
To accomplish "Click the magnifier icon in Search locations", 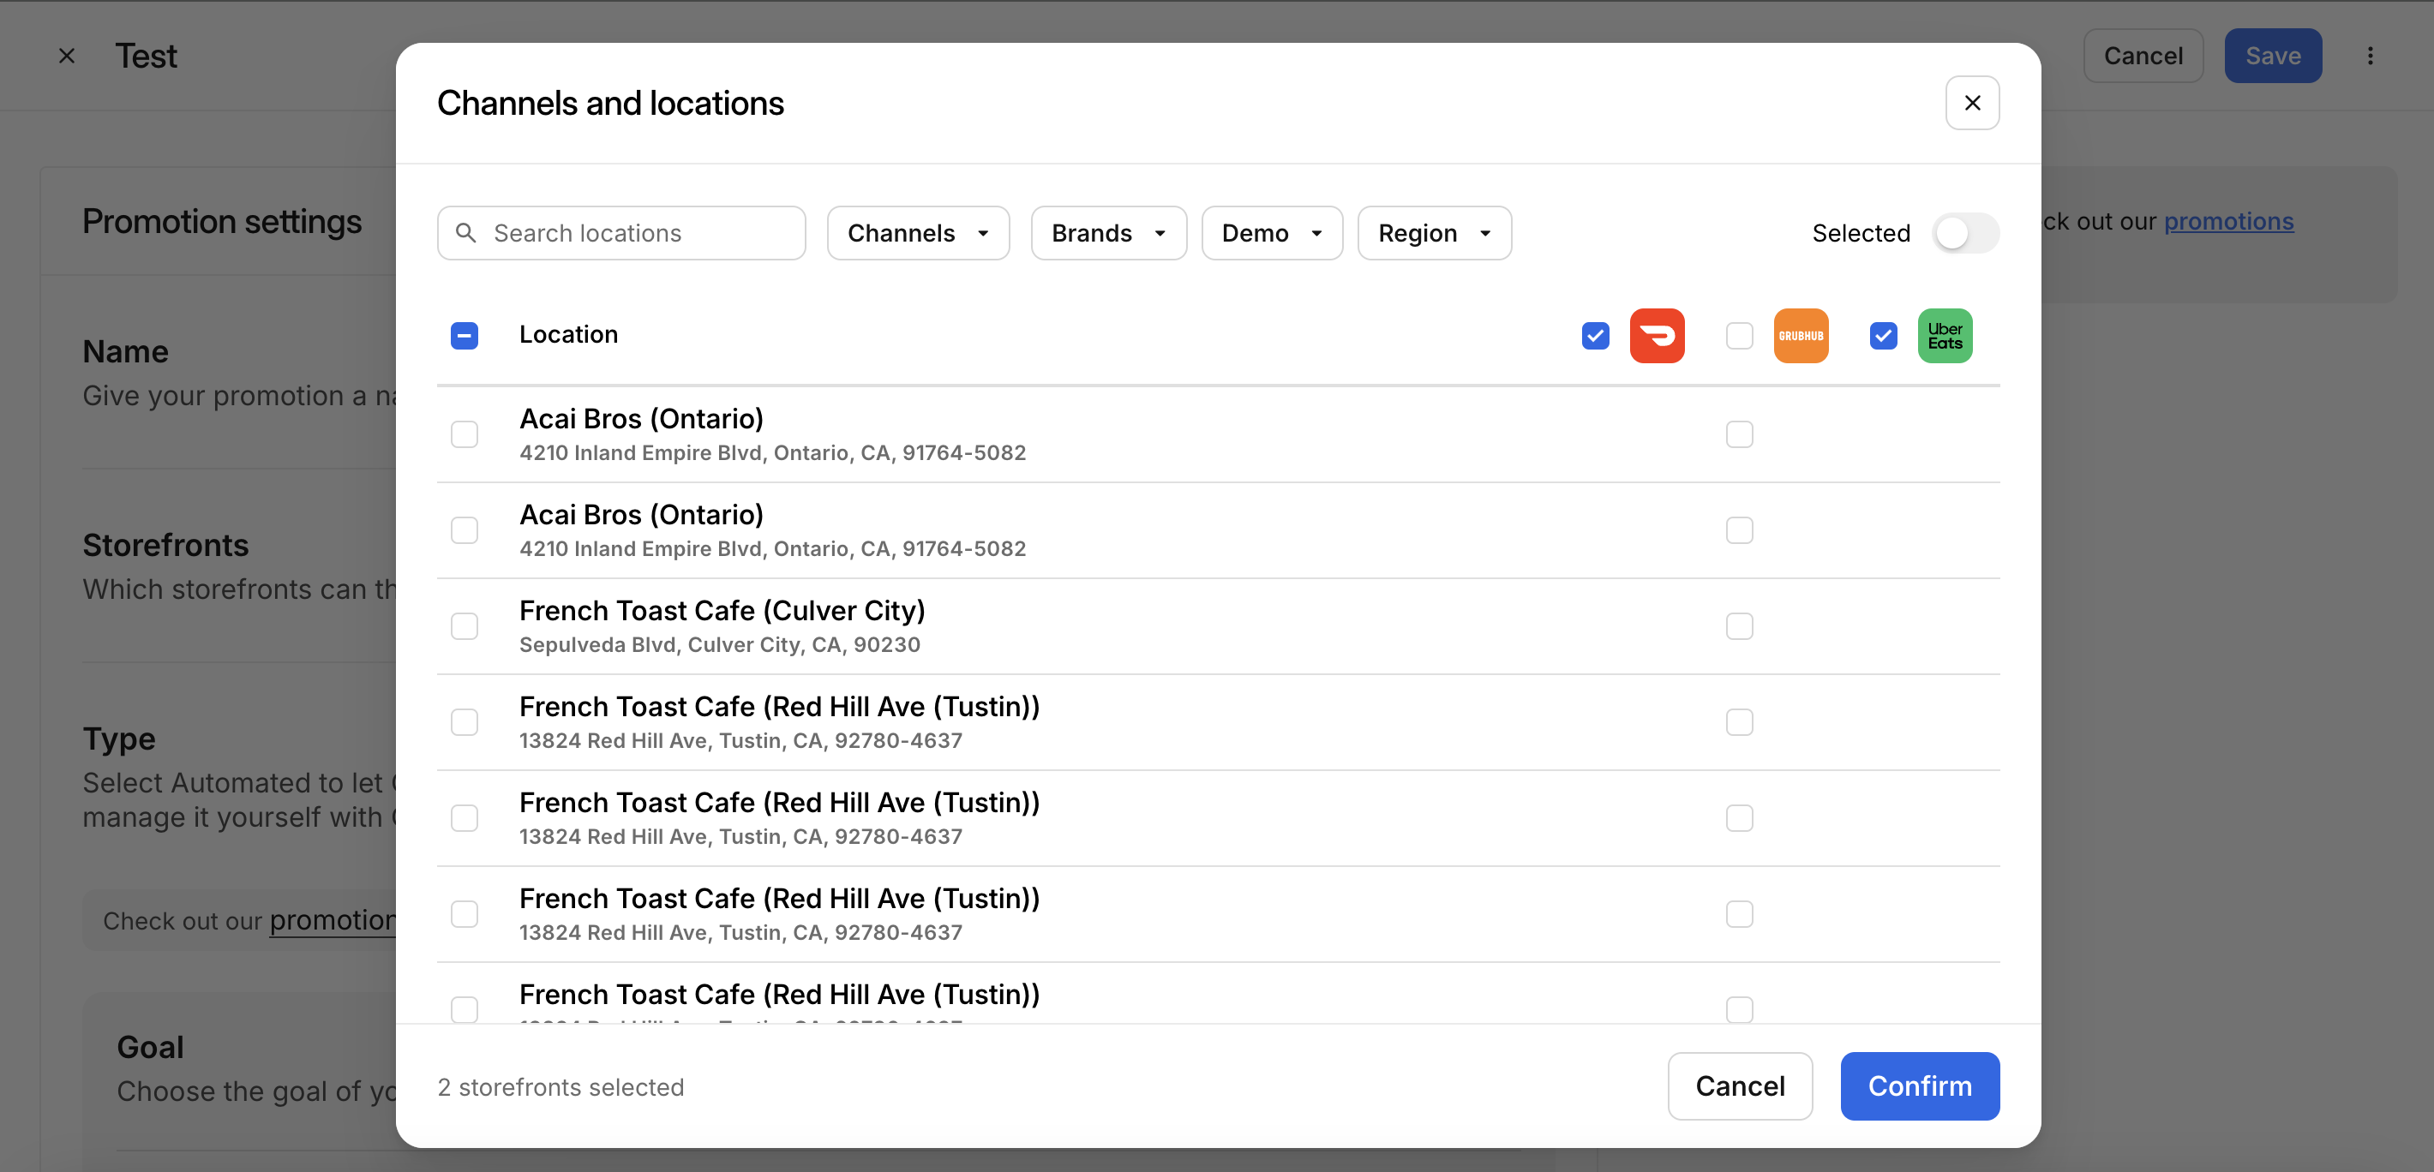I will pos(466,232).
